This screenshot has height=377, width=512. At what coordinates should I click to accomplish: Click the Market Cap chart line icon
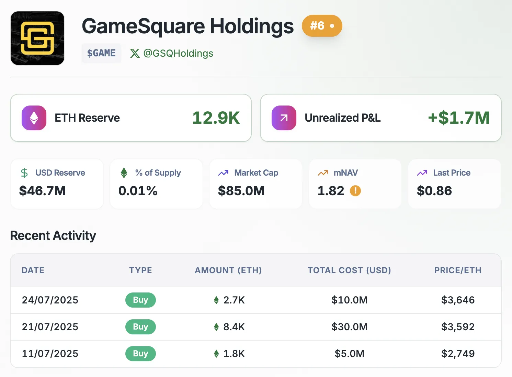click(224, 173)
